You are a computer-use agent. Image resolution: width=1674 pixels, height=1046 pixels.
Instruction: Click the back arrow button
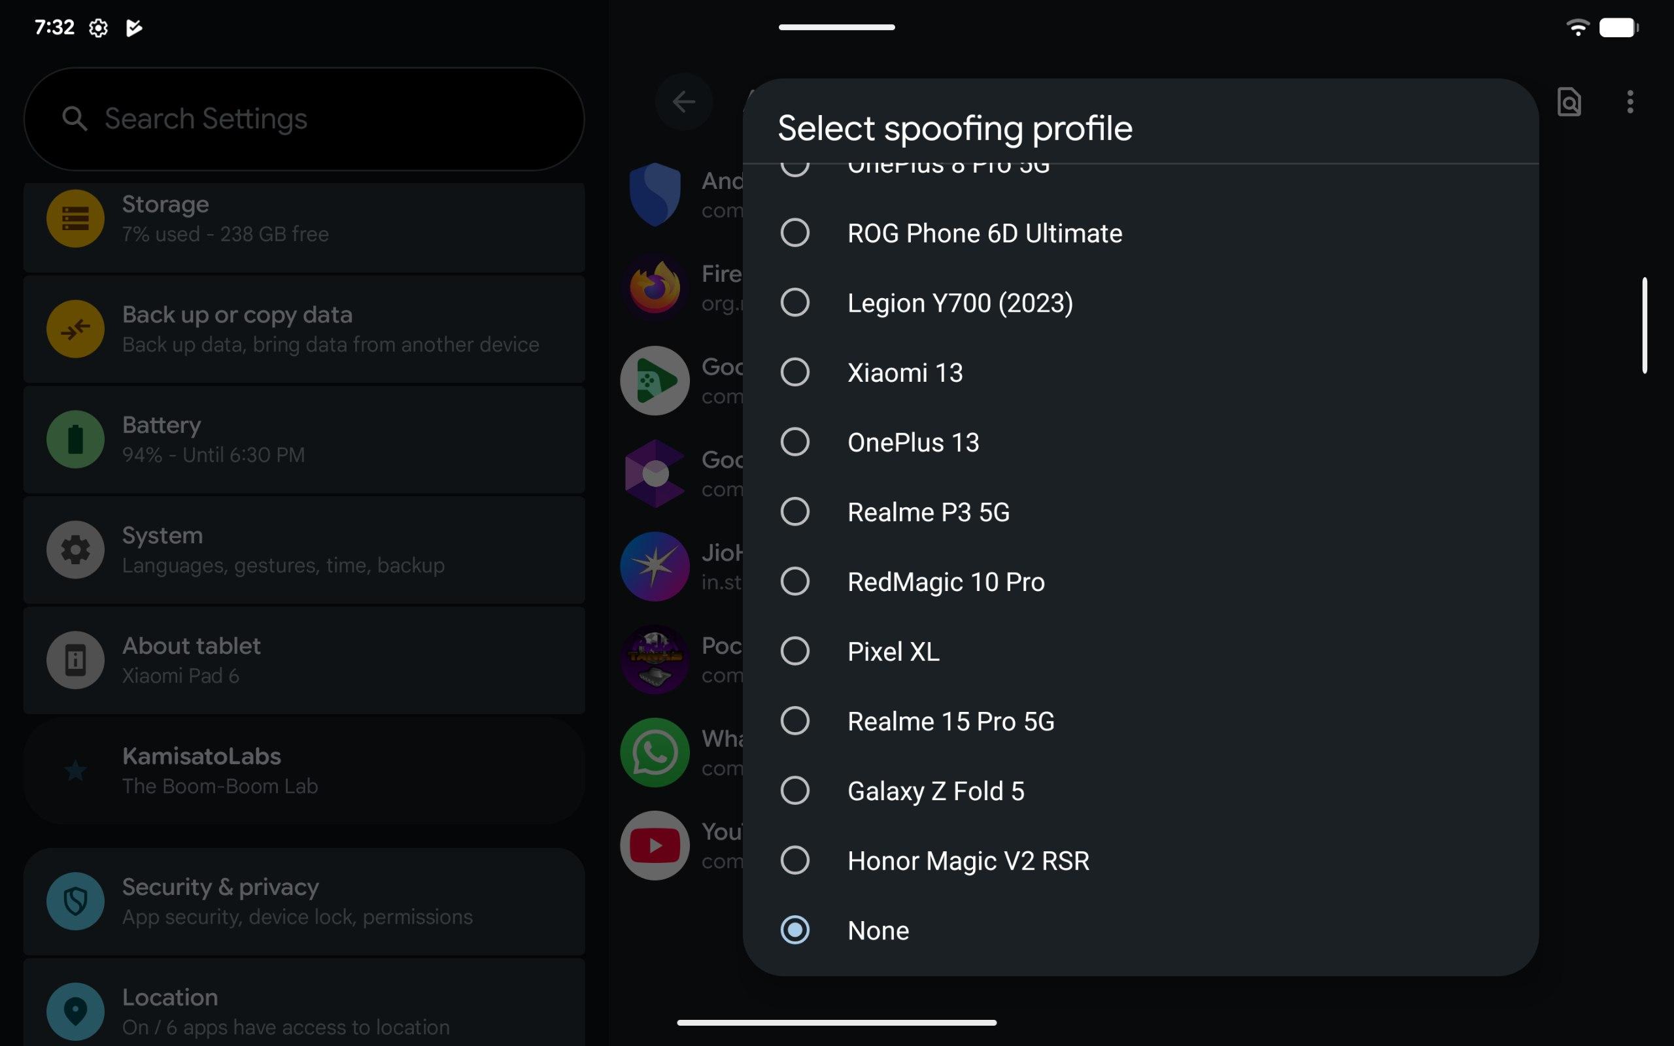click(x=683, y=103)
